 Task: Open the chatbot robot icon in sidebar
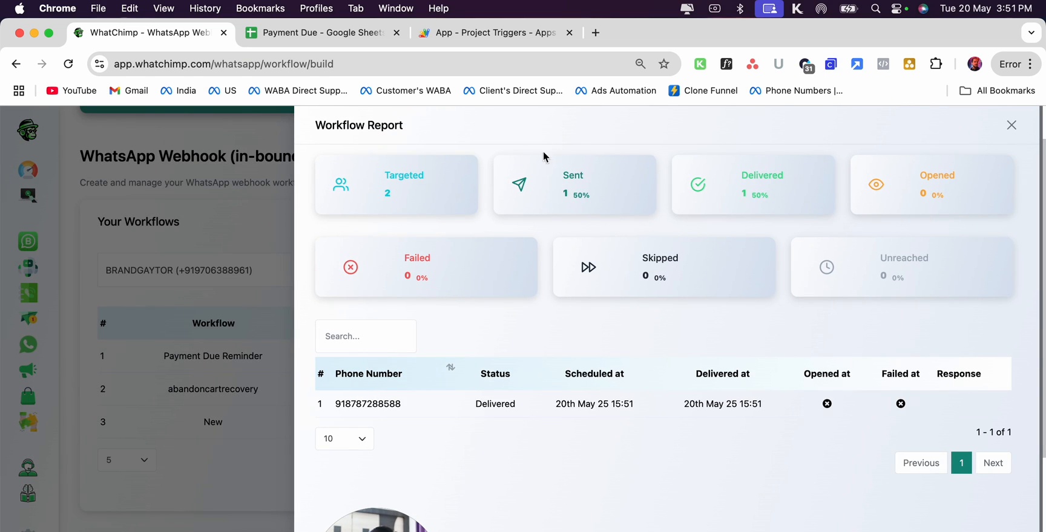[28, 267]
